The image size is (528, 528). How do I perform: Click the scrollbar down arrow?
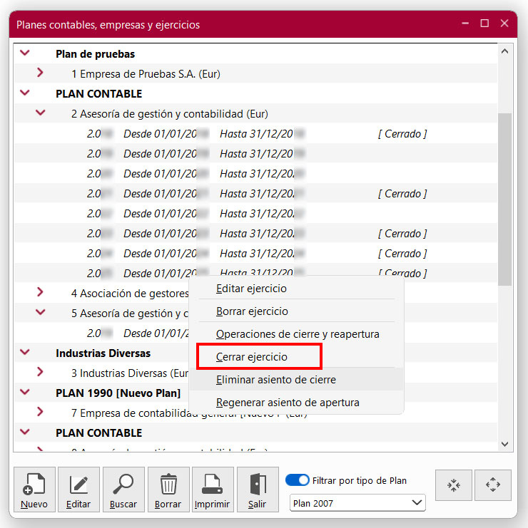[x=504, y=444]
